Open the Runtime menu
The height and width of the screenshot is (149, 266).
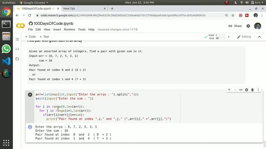(x=69, y=29)
